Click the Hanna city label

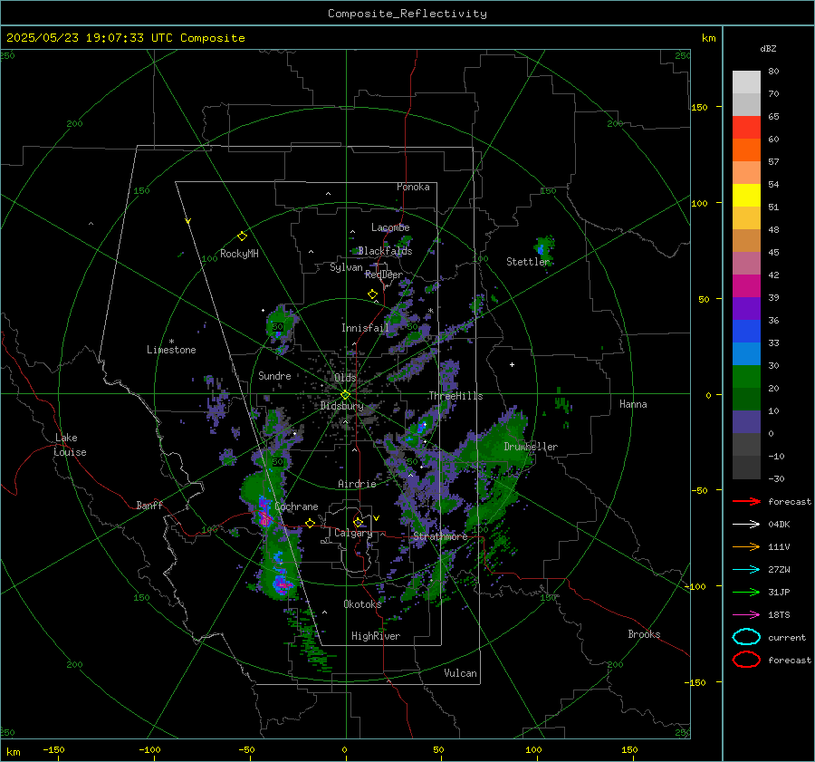click(x=633, y=404)
